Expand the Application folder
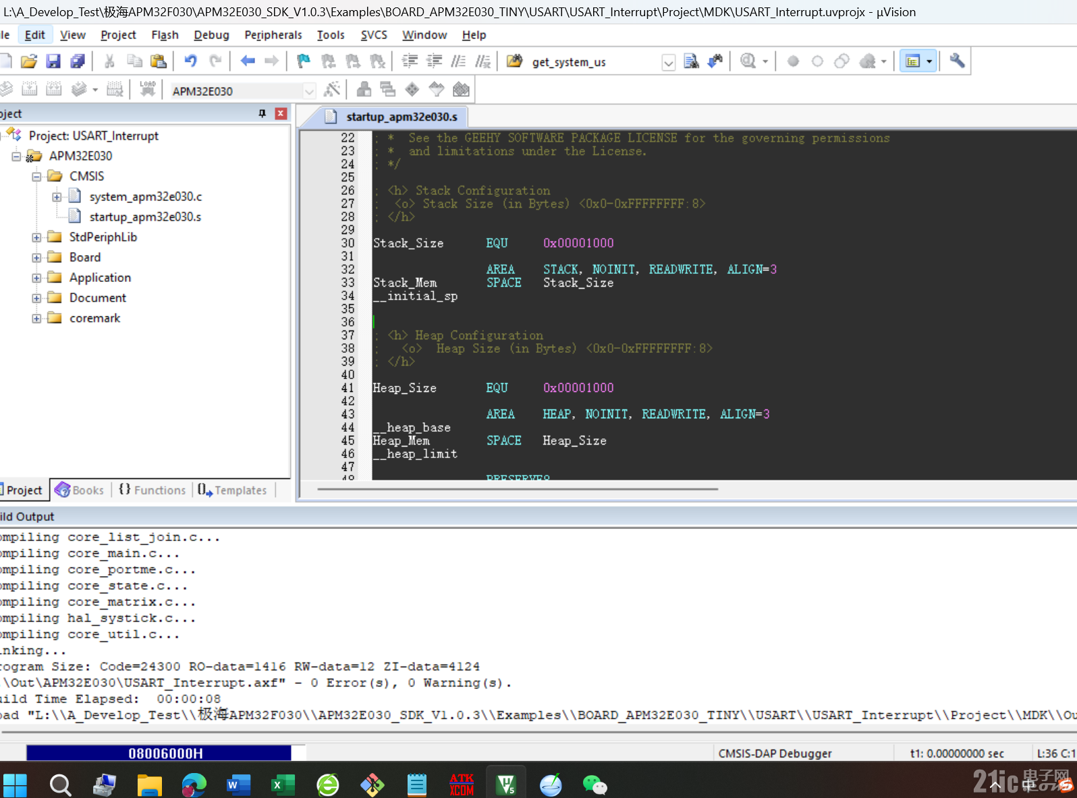This screenshot has width=1077, height=798. pyautogui.click(x=36, y=277)
